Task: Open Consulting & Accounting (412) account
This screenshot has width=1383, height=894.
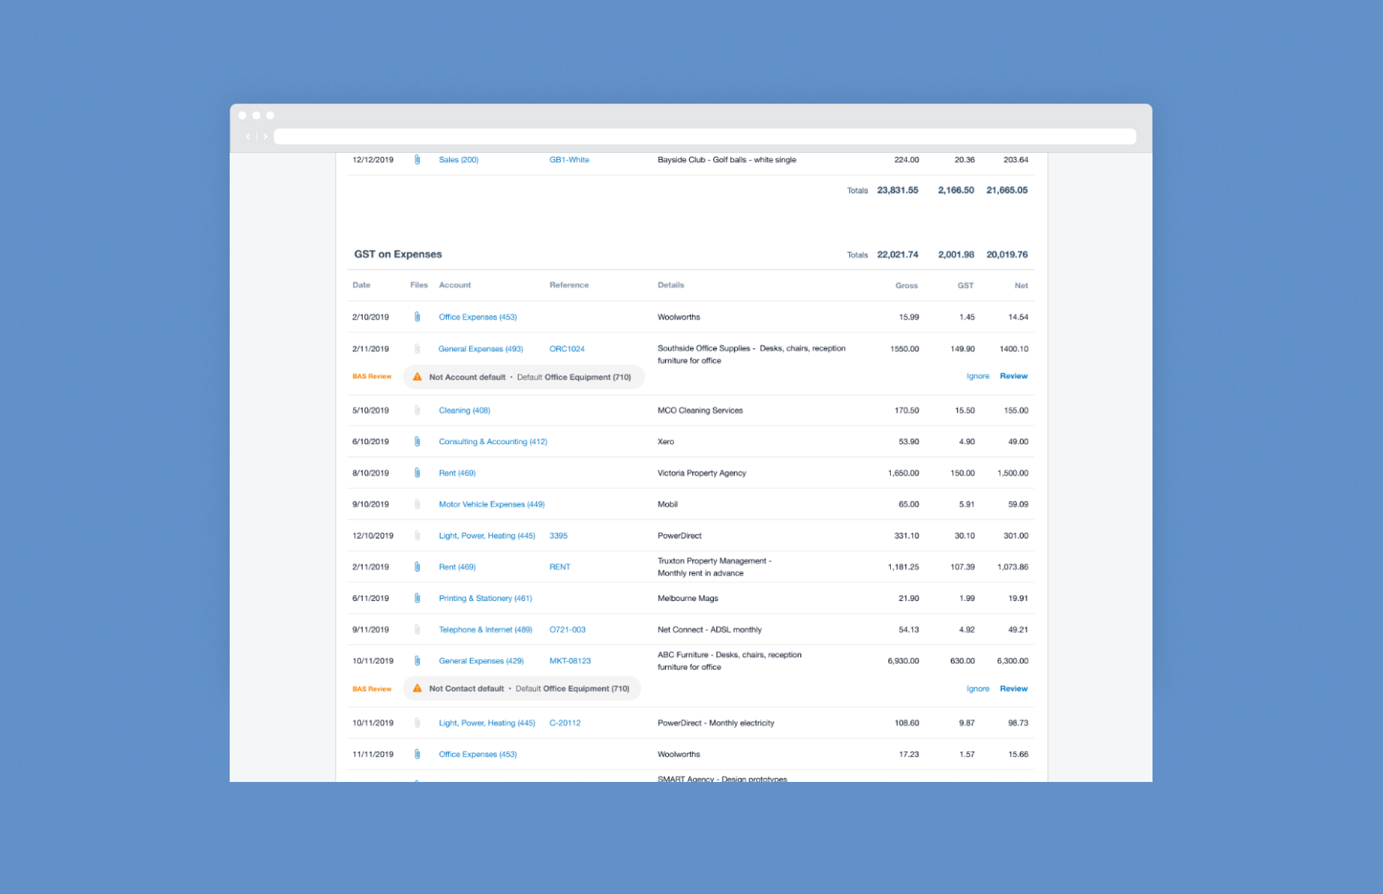Action: point(492,442)
